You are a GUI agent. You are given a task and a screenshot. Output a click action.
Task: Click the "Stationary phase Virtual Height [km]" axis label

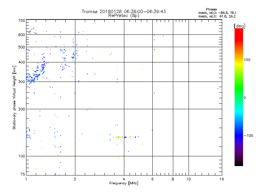(14, 97)
